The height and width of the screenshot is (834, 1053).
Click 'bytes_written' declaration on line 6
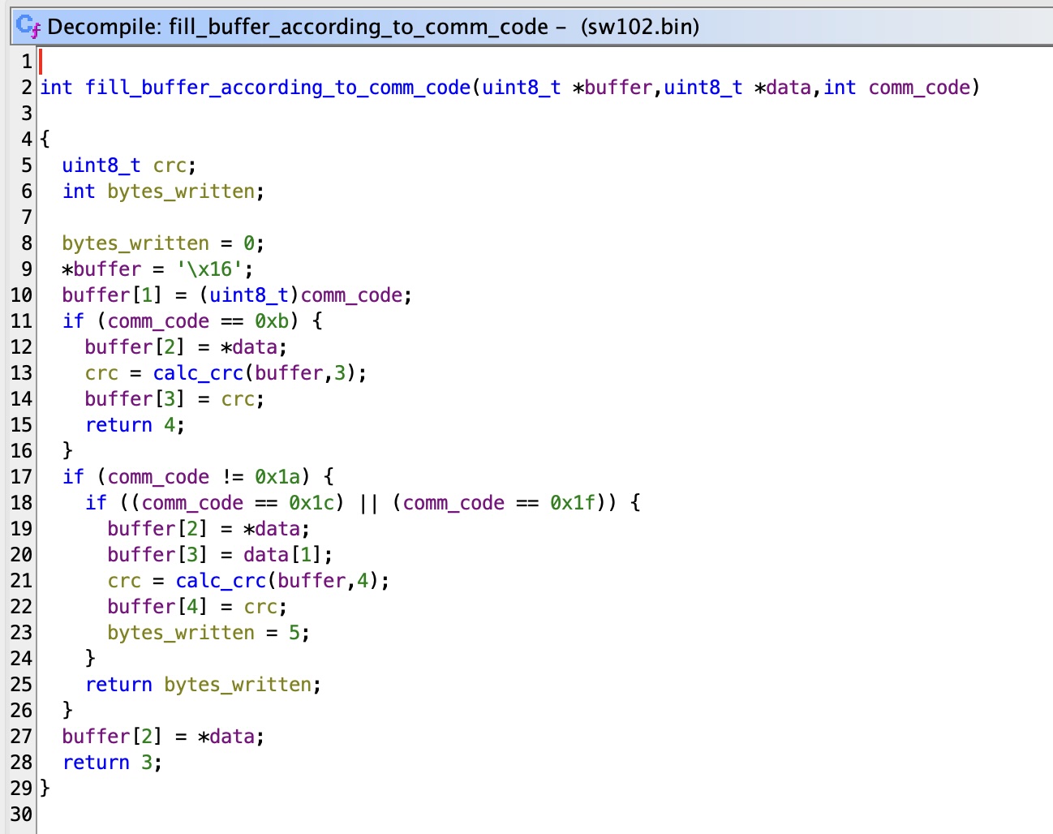(181, 191)
